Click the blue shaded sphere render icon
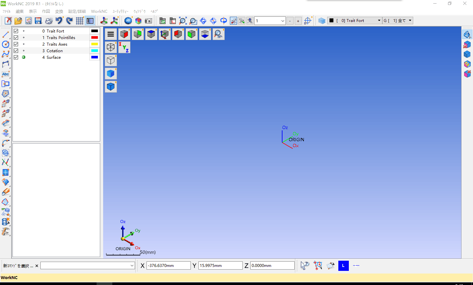 click(128, 21)
